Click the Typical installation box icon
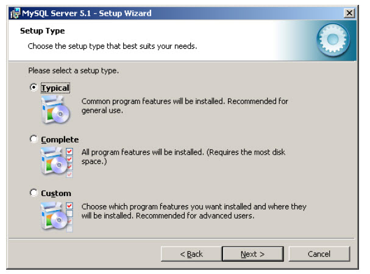The image size is (370, 274). pos(55,110)
